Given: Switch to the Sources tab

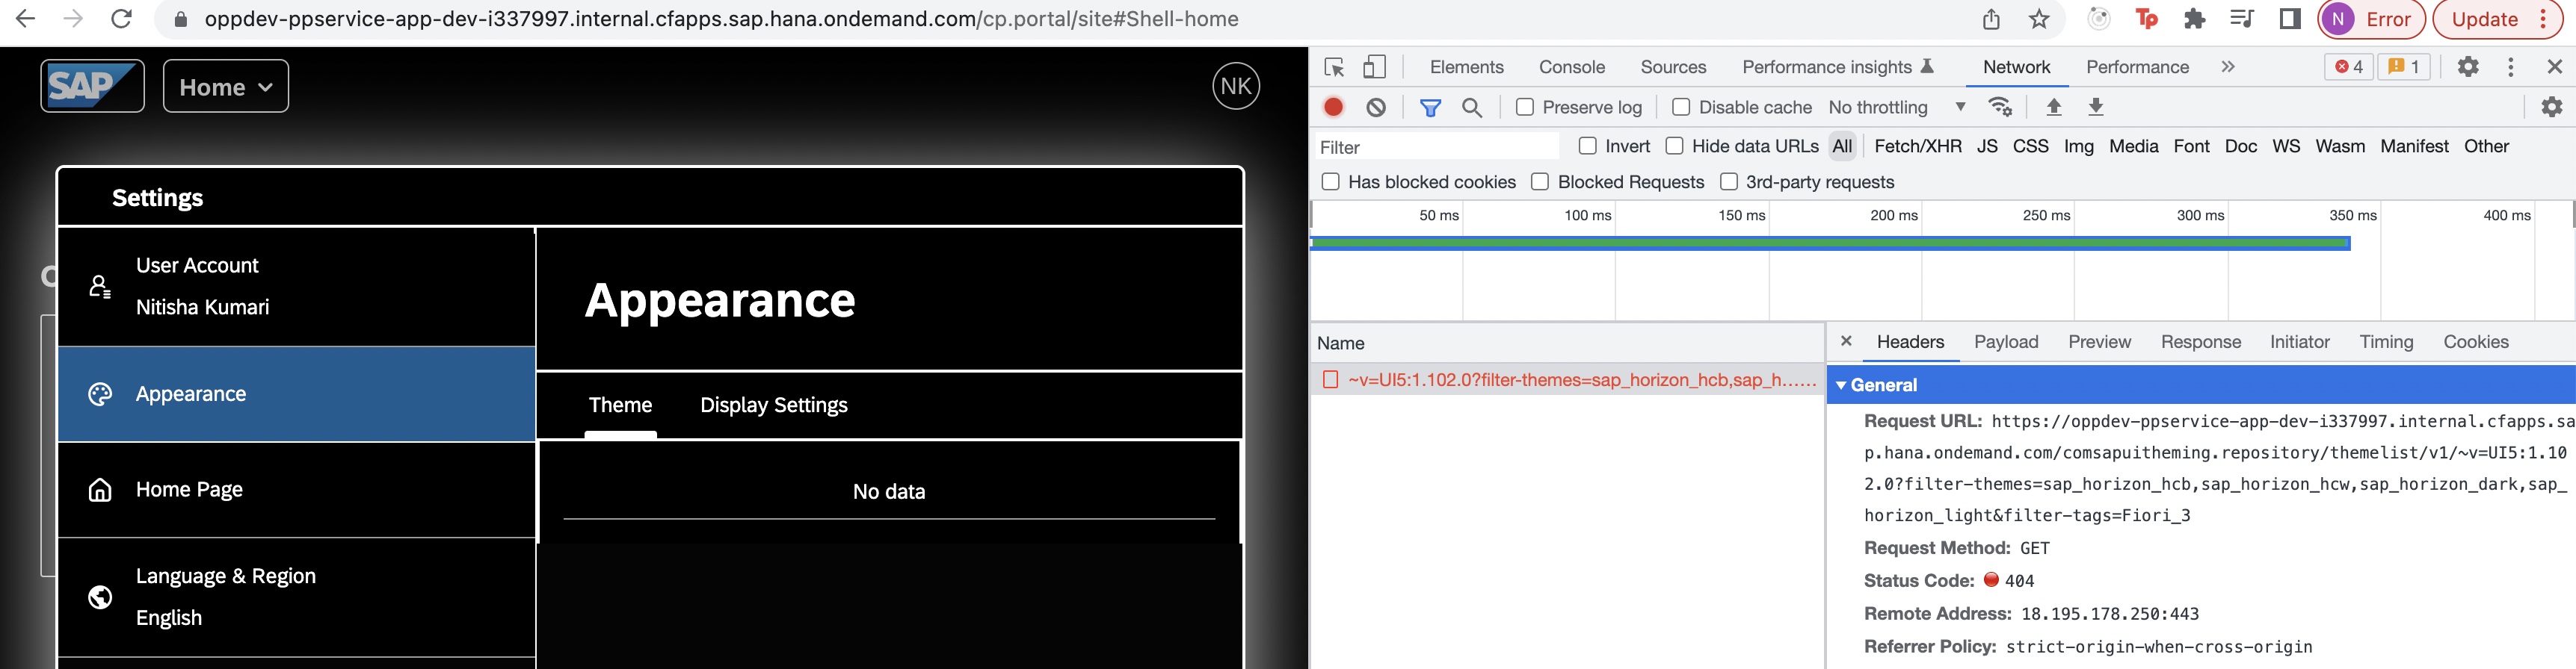Looking at the screenshot, I should 1673,67.
